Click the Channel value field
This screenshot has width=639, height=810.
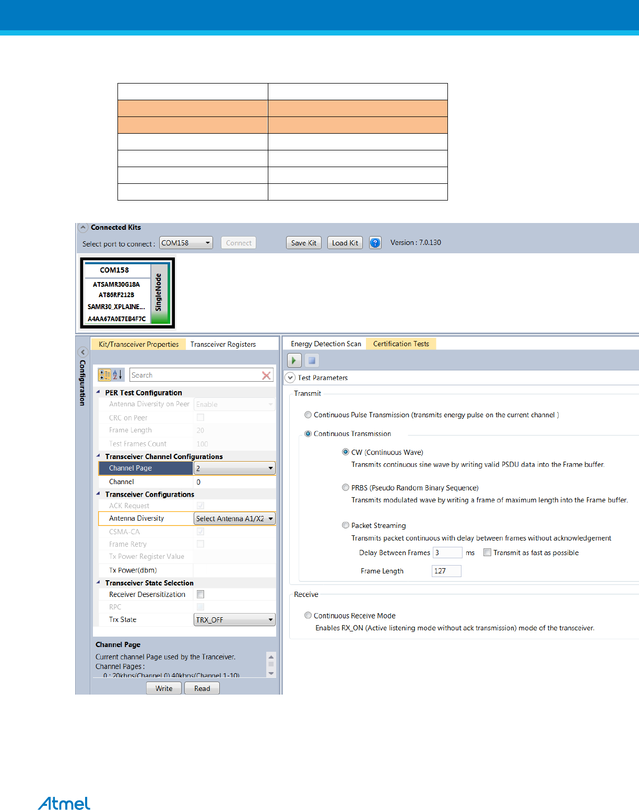click(234, 482)
